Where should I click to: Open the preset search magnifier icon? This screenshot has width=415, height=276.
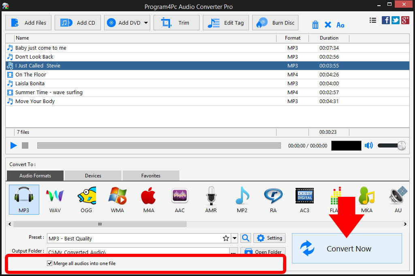[245, 238]
